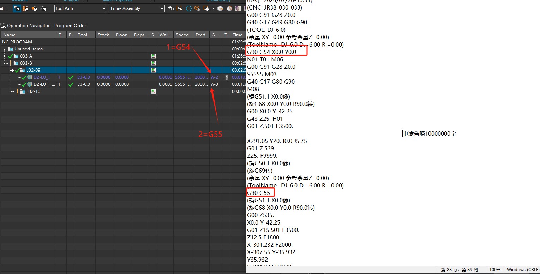Select the D2-DJ_1_... second operation
The width and height of the screenshot is (540, 274).
coord(44,84)
